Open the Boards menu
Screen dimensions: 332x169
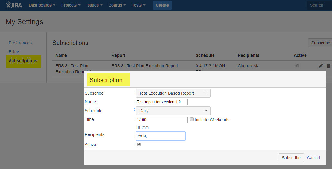pos(117,5)
